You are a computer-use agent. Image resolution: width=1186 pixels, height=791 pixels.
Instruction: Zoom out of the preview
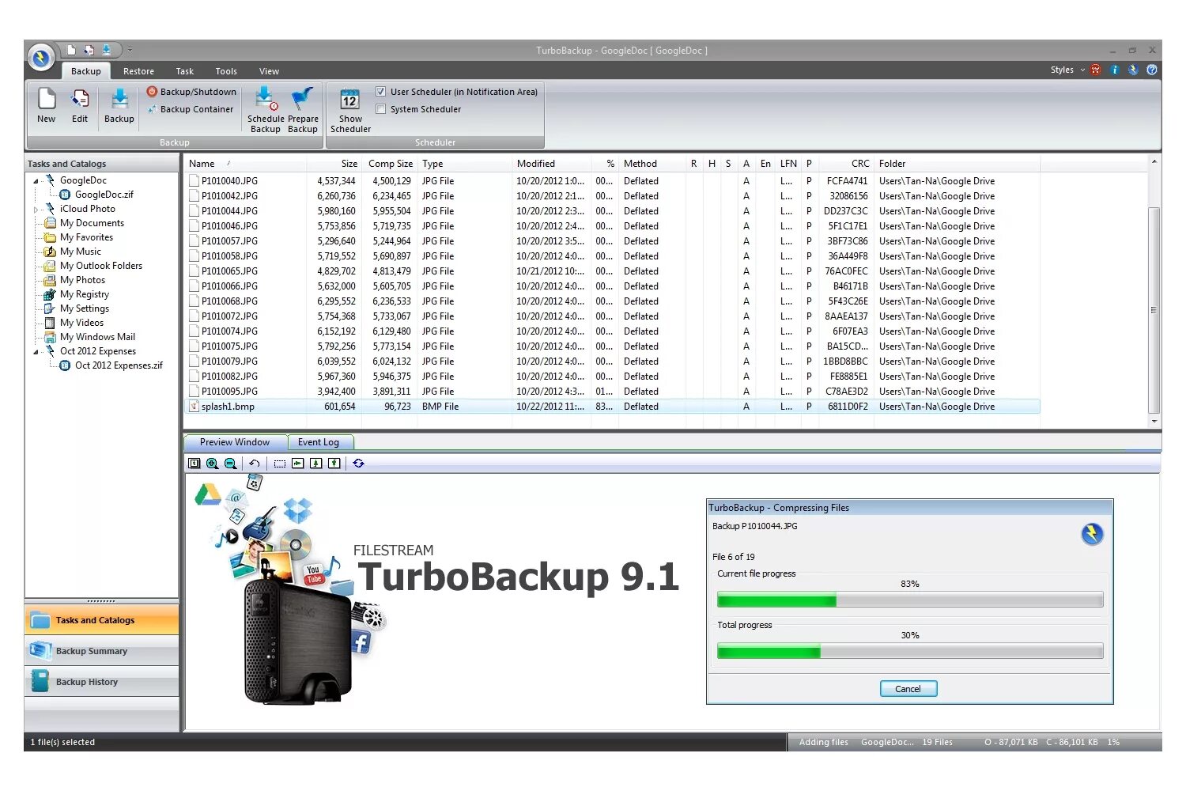(x=230, y=464)
